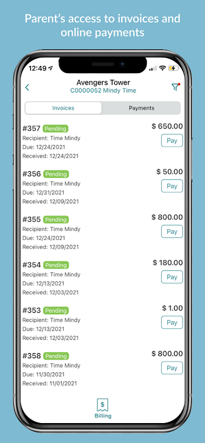Select the Invoices tab
The width and height of the screenshot is (205, 443).
[x=63, y=108]
